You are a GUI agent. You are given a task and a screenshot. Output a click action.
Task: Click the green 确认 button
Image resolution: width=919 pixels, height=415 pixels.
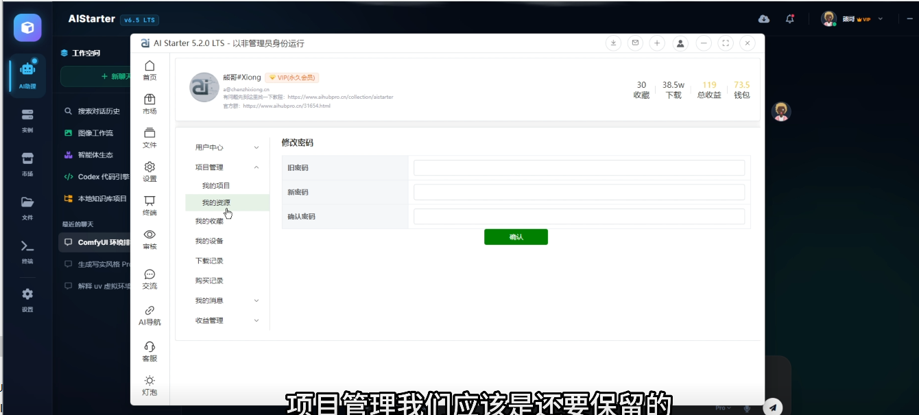[516, 237]
